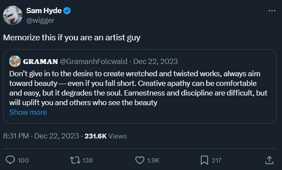Click the quoted tweet date Dec 22, 2023

coord(155,61)
